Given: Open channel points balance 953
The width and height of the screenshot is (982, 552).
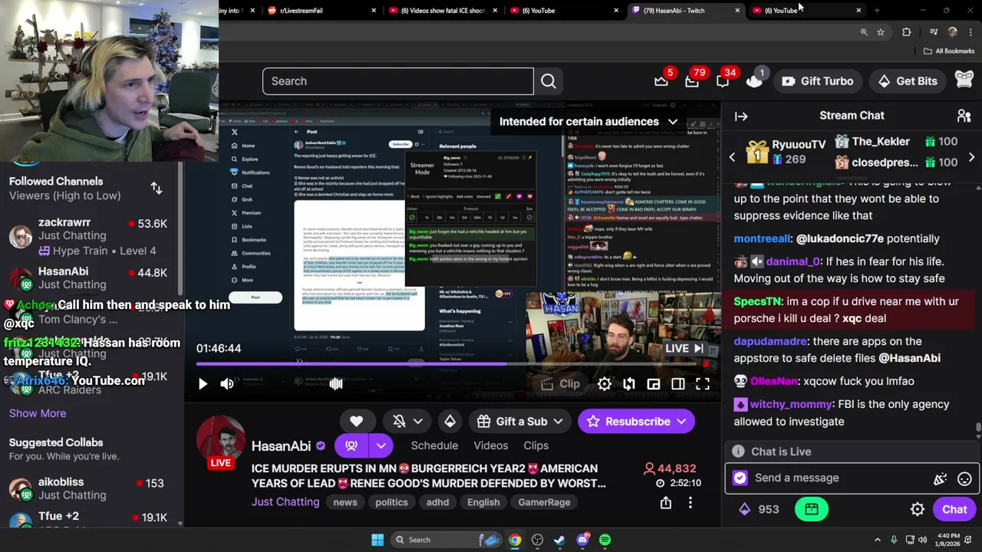Looking at the screenshot, I should pyautogui.click(x=760, y=510).
